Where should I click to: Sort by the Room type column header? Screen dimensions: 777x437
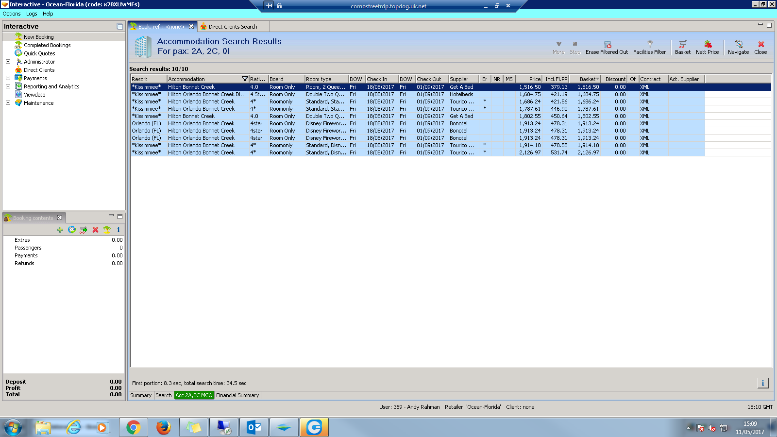pyautogui.click(x=326, y=79)
